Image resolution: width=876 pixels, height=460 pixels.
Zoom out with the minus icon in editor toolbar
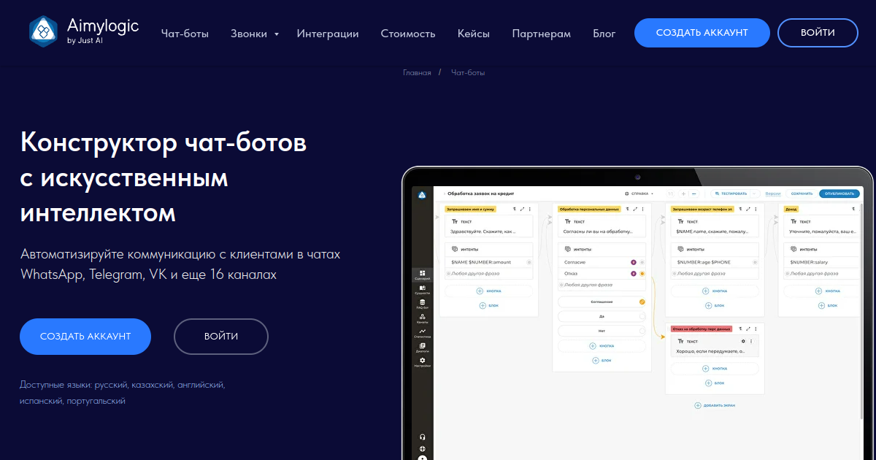[x=693, y=193]
